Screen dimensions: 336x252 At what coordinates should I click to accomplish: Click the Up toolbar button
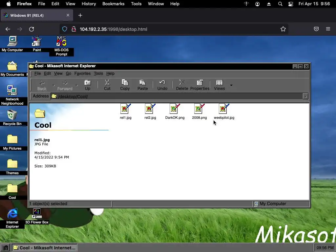[87, 85]
